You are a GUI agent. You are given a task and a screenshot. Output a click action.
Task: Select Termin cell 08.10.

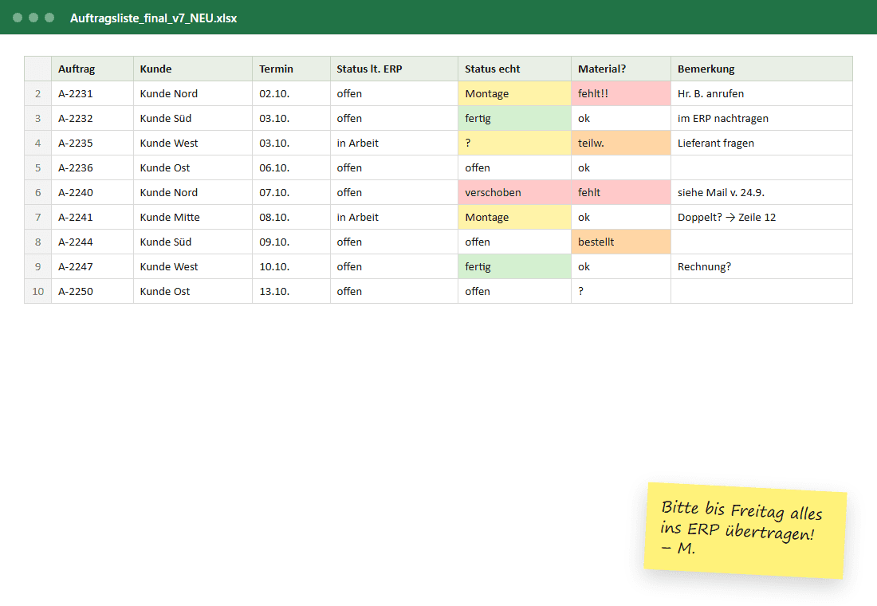click(x=291, y=217)
